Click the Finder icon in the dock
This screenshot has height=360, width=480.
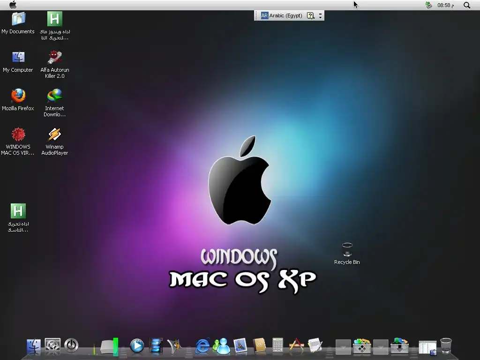[33, 346]
